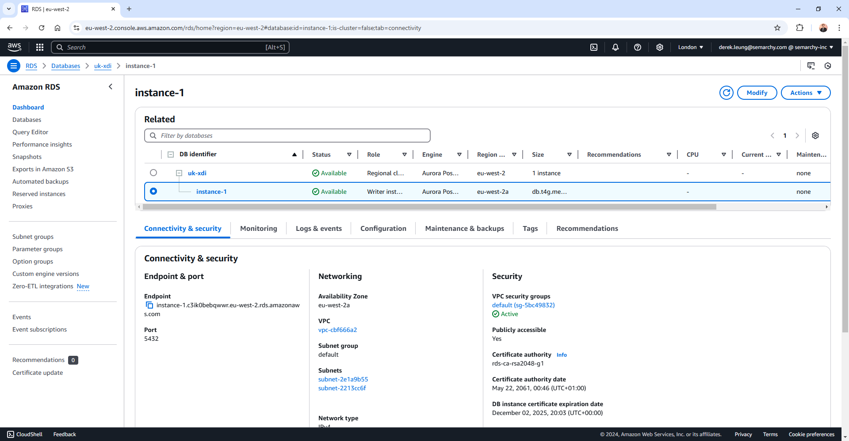Open the AWS services grid menu
The width and height of the screenshot is (849, 441).
[40, 47]
